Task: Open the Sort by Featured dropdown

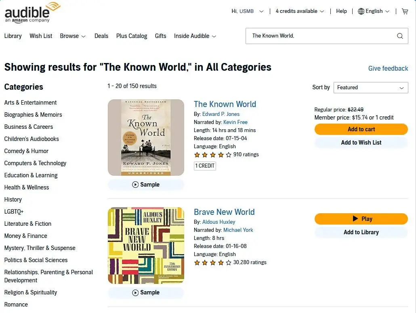Action: click(x=370, y=88)
